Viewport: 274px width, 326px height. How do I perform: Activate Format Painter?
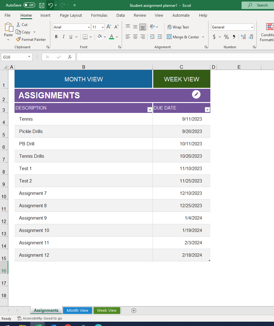point(31,39)
